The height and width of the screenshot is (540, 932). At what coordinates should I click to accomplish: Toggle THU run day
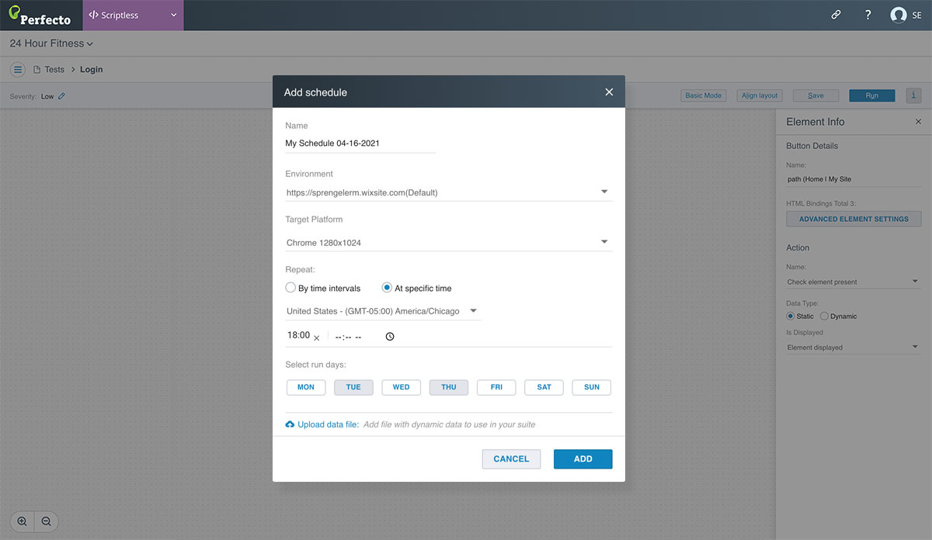click(449, 387)
